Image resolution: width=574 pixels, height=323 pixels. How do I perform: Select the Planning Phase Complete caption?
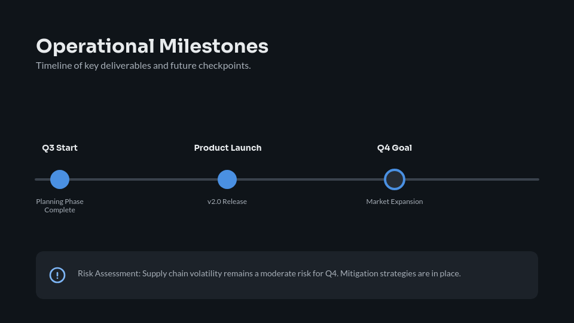coord(60,206)
